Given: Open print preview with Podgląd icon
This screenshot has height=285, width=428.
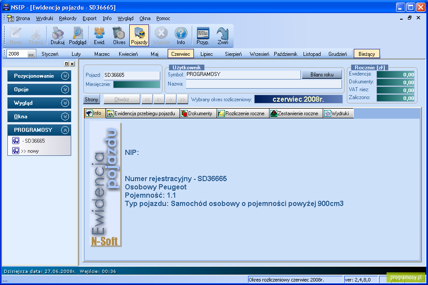Looking at the screenshot, I should click(x=78, y=35).
